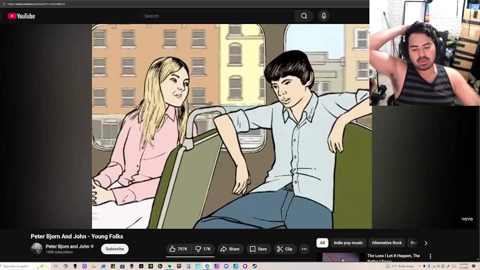Click the vevo logo on the video
Viewport: 480px width, 270px height.
click(467, 219)
